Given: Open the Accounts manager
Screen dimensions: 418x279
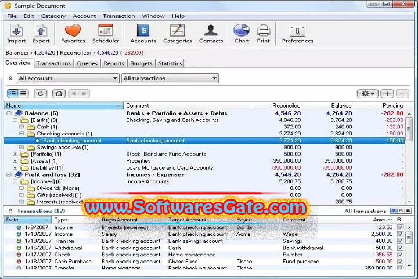Looking at the screenshot, I should [143, 34].
